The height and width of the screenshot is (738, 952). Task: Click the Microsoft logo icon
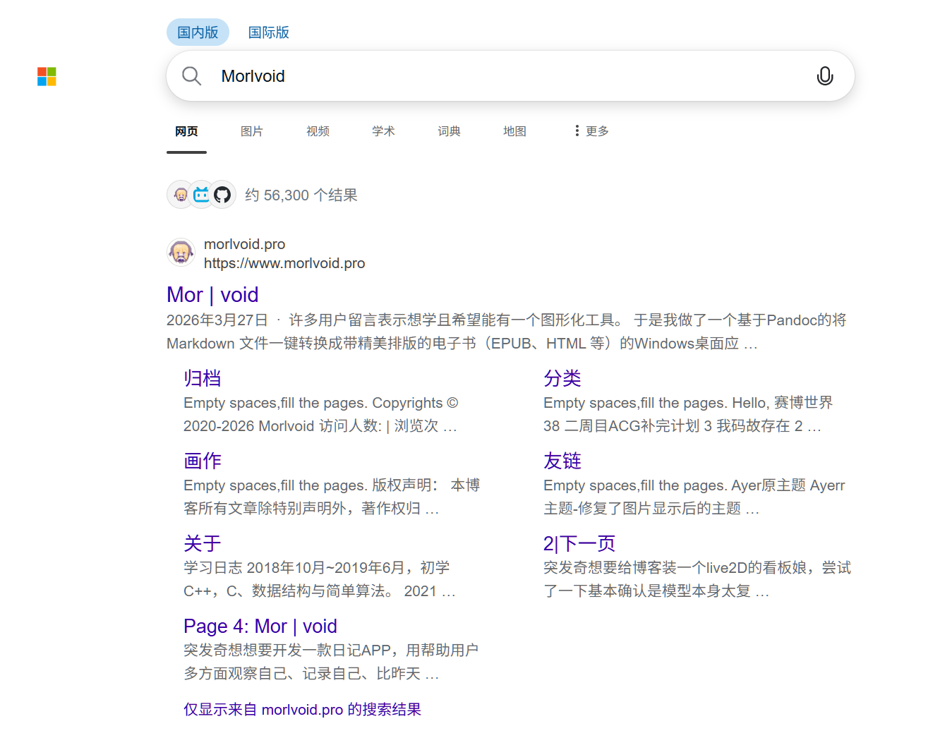click(47, 76)
